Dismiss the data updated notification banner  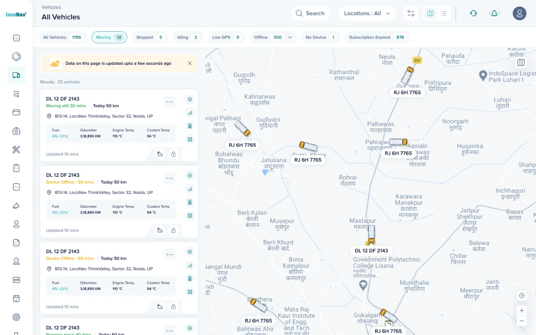coord(190,63)
